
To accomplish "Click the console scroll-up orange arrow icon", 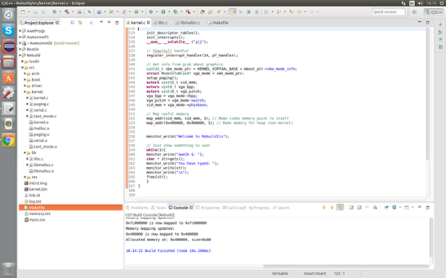I will [x=332, y=208].
